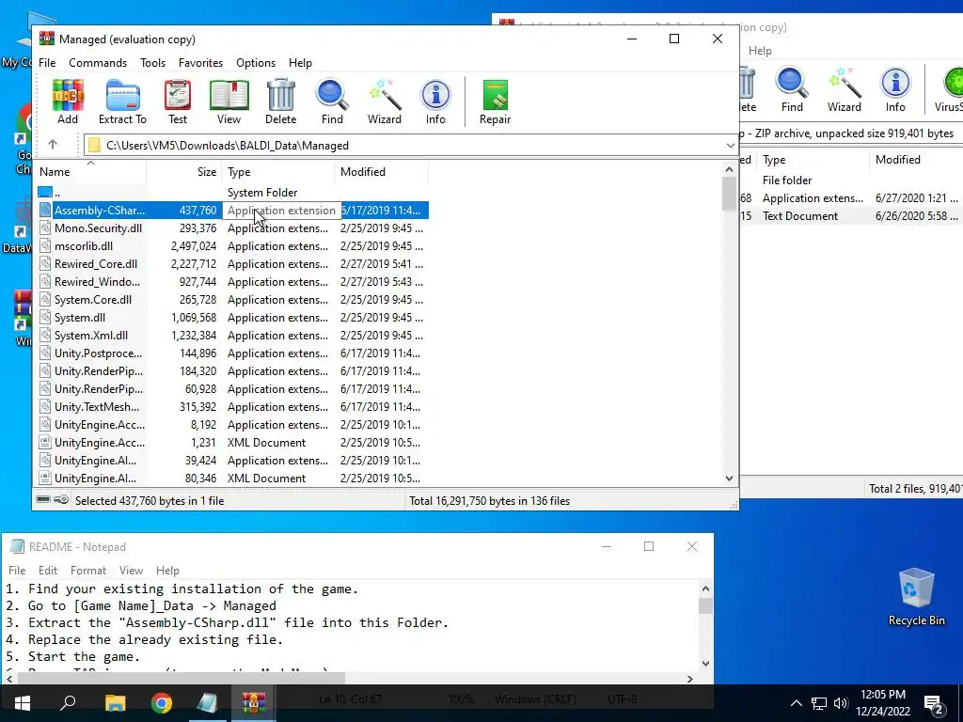Viewport: 963px width, 722px height.
Task: Open the Favorites menu
Action: coord(200,63)
